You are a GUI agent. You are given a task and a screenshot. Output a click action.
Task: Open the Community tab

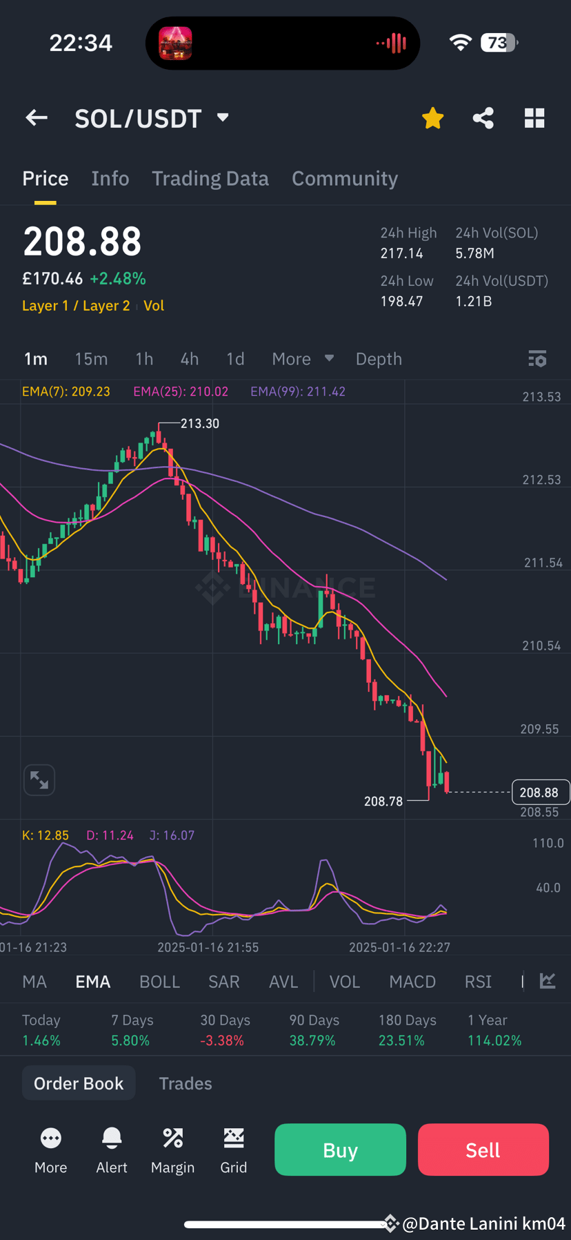click(345, 178)
